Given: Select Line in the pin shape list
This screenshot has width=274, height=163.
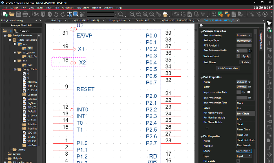Looking at the screenshot, I should pyautogui.click(x=246, y=119).
